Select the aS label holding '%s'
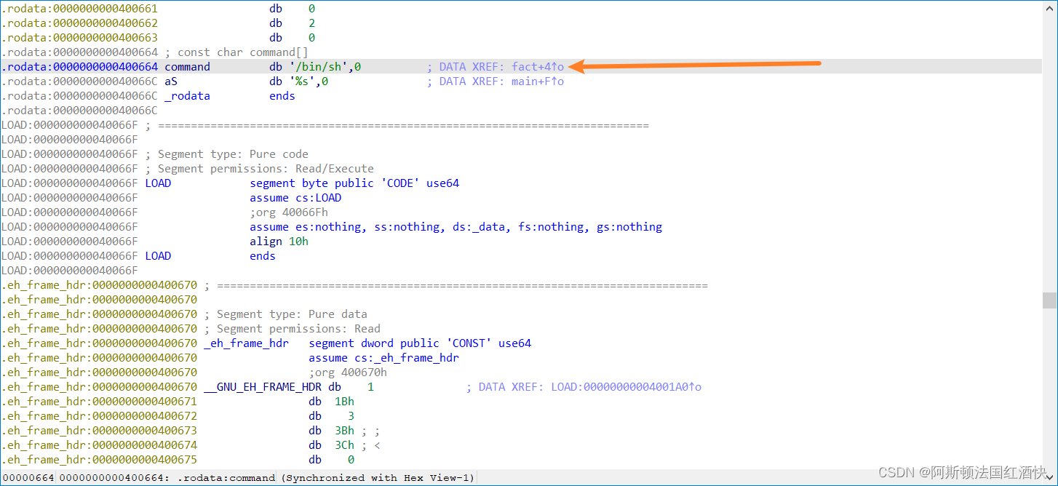Screen dimensions: 1058x486 click(x=170, y=81)
